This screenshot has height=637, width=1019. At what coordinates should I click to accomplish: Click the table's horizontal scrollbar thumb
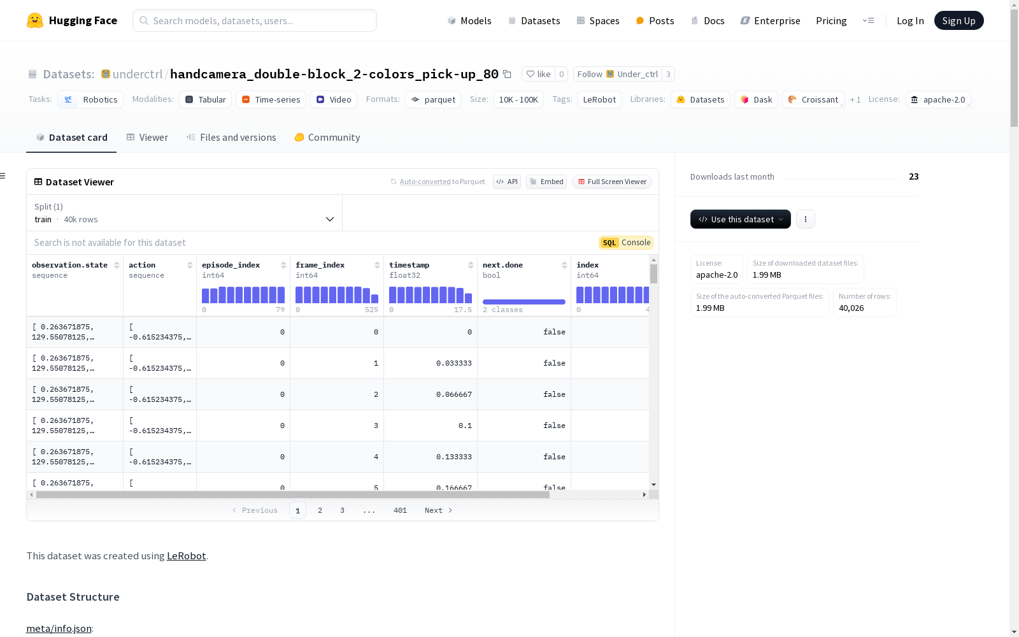click(x=293, y=494)
